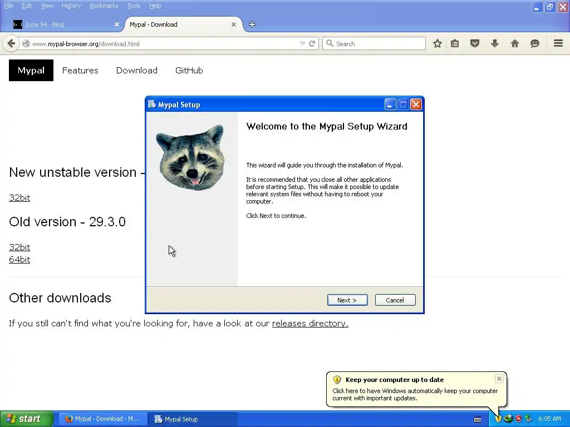The width and height of the screenshot is (570, 427).
Task: Open the chat speech-bubble toolbar icon
Action: [x=535, y=43]
